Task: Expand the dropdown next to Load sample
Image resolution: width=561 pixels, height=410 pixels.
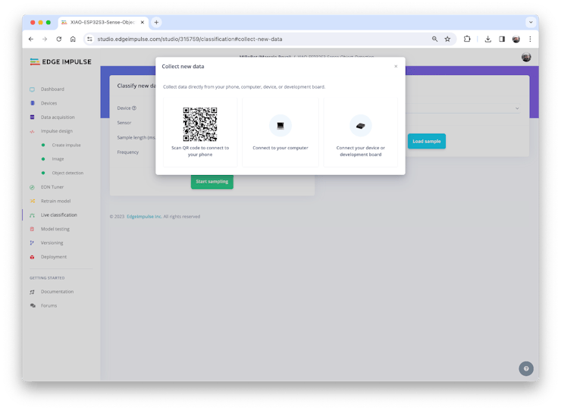Action: point(517,108)
